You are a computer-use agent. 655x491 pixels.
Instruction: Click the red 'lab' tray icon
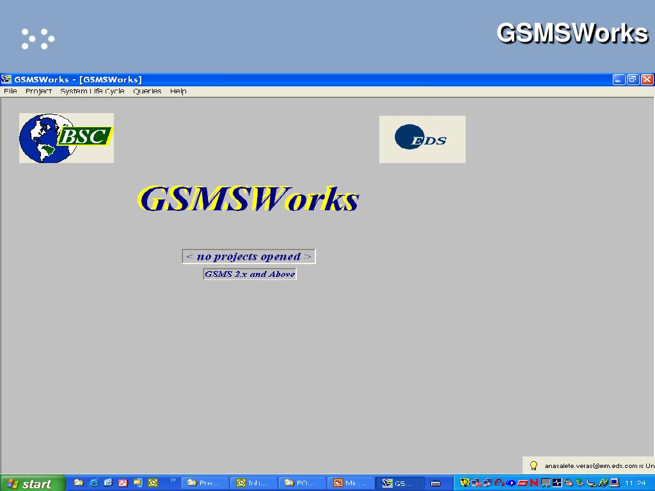[522, 483]
